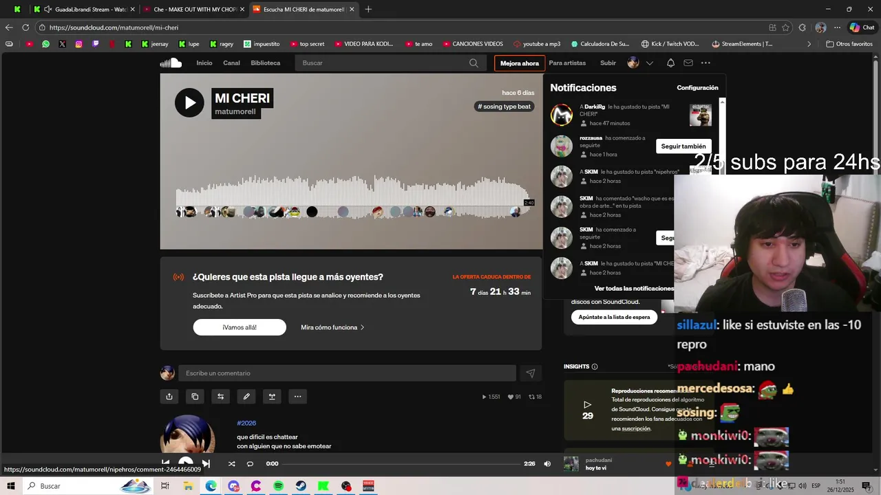This screenshot has width=881, height=495.
Task: Toggle repeat in bottom player
Action: pyautogui.click(x=250, y=464)
